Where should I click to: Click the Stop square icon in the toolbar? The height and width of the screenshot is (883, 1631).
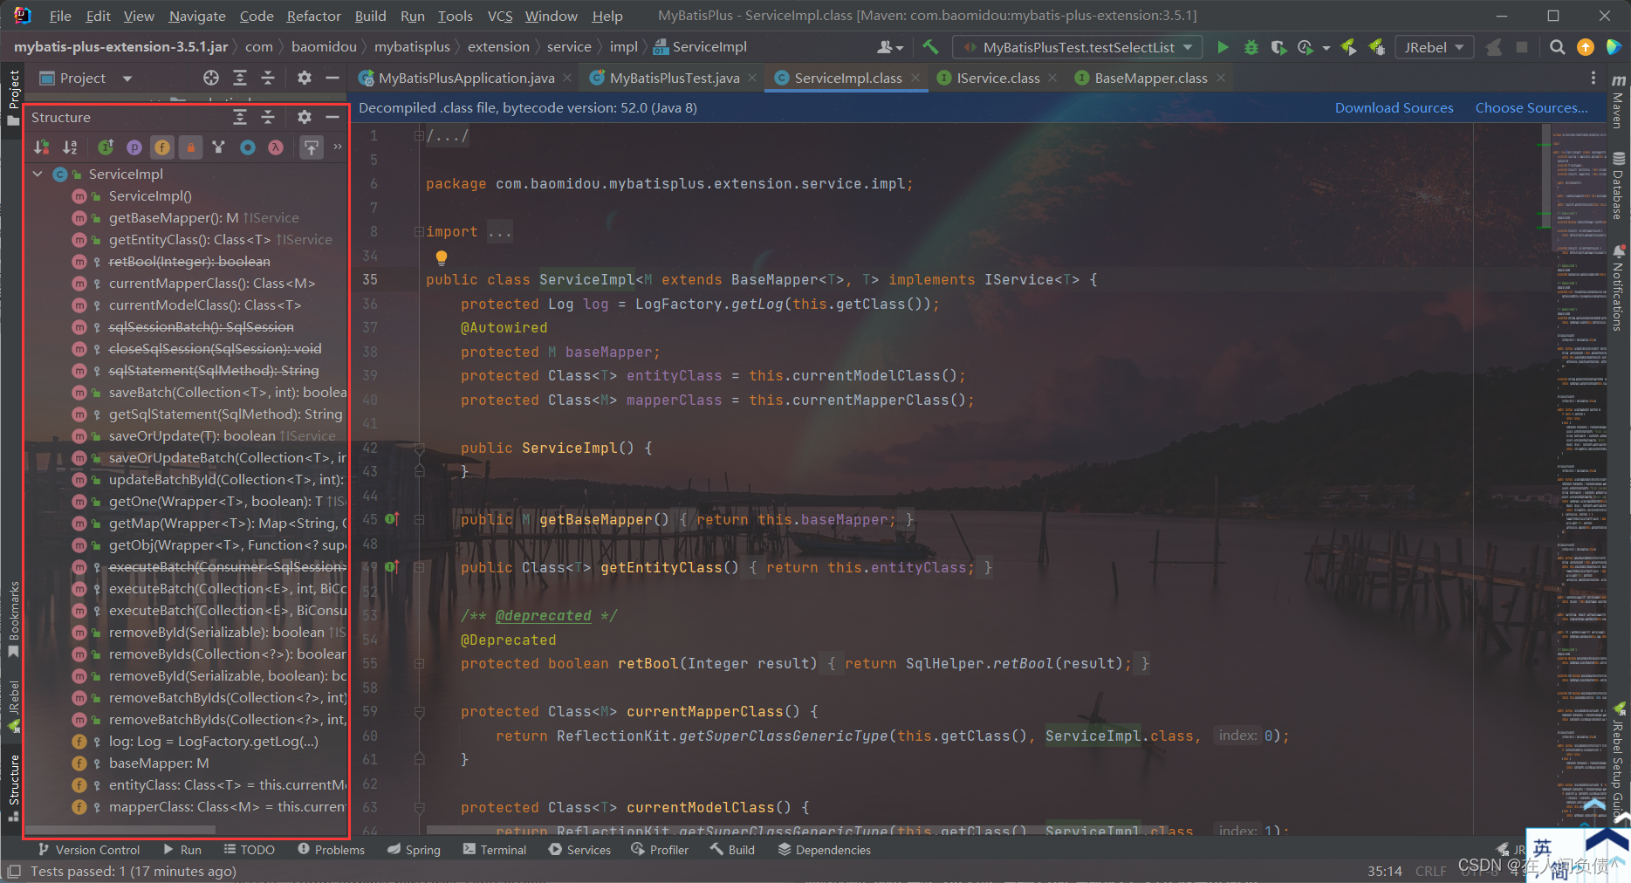point(1522,47)
